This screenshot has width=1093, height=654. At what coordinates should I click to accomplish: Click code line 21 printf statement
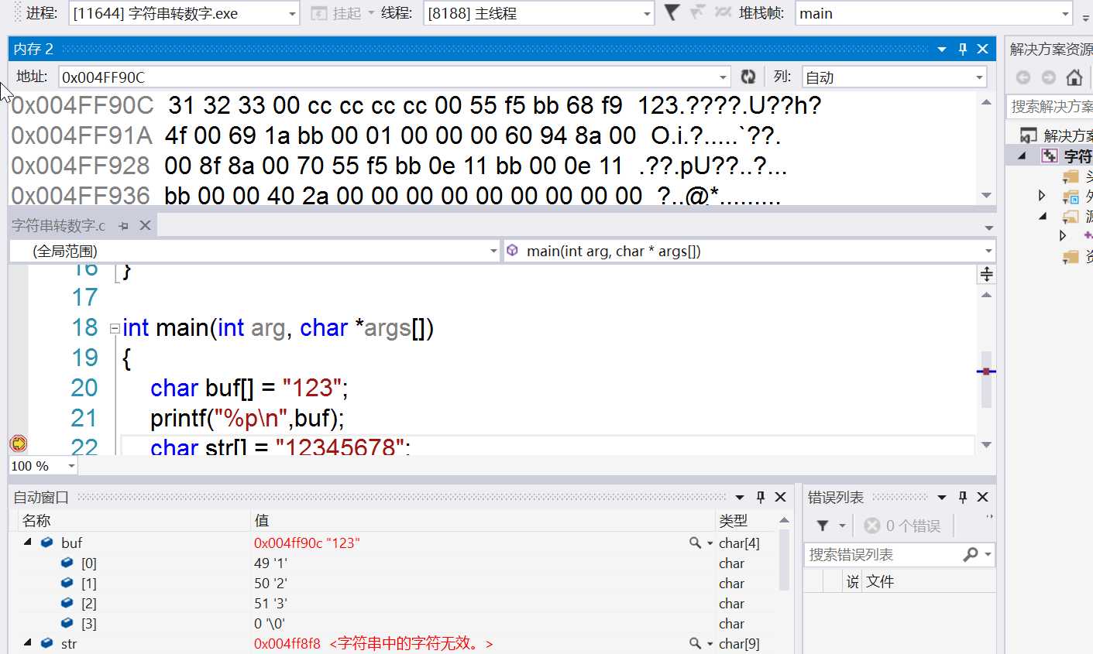click(247, 418)
